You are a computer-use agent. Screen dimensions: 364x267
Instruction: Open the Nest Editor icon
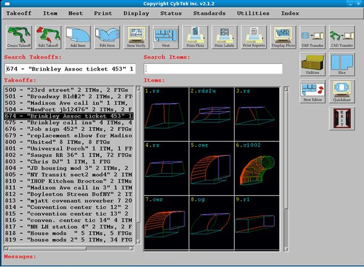pos(313,91)
